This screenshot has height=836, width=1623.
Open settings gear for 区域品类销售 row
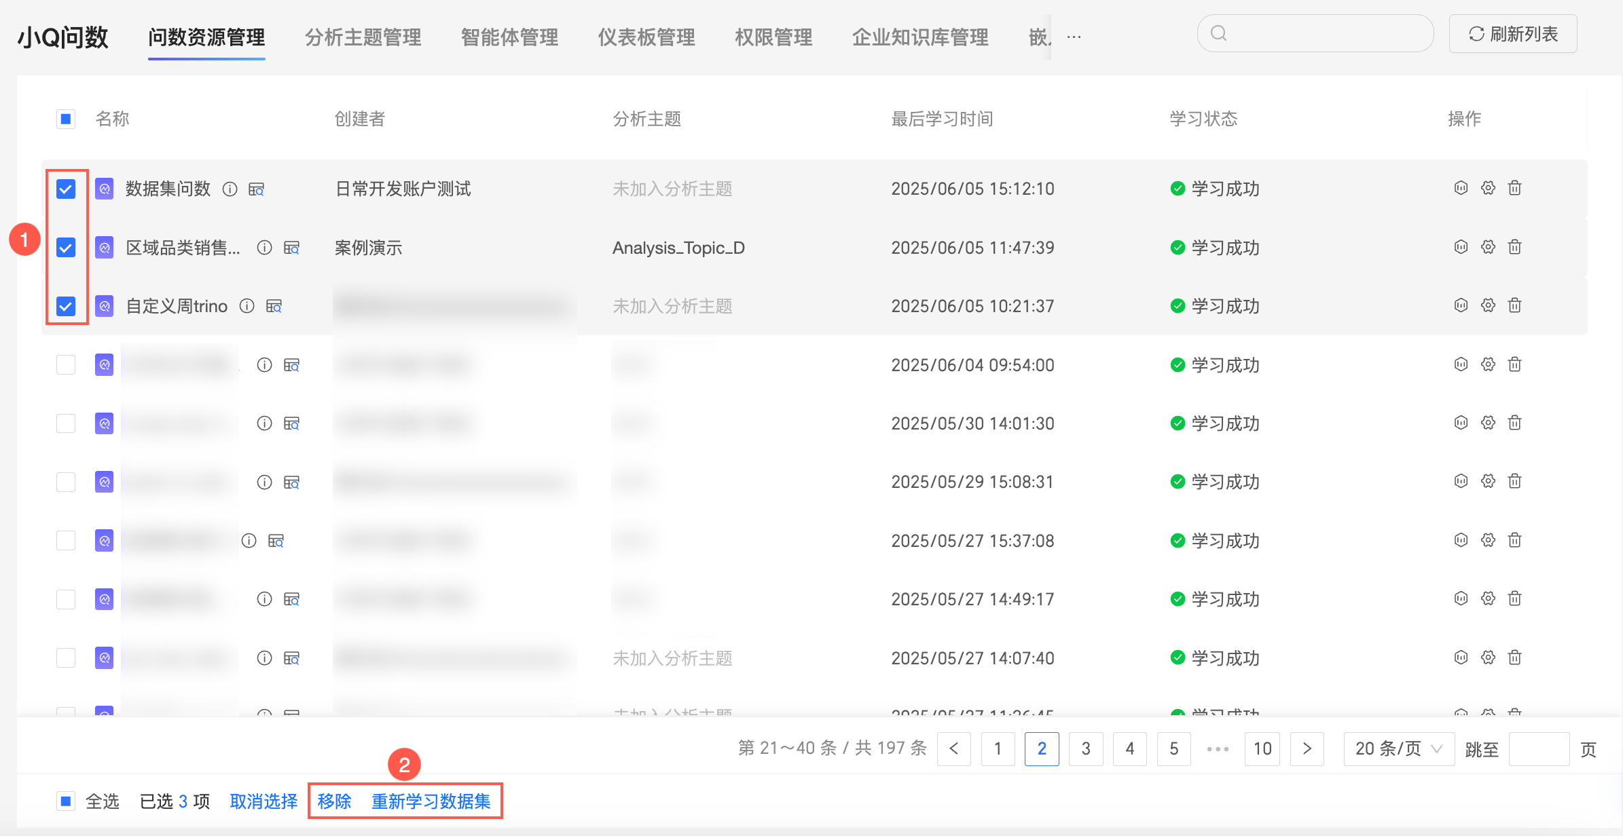pyautogui.click(x=1488, y=247)
